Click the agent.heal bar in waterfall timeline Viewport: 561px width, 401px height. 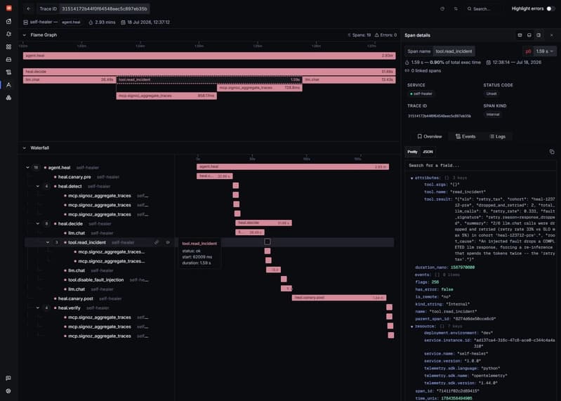pyautogui.click(x=293, y=166)
